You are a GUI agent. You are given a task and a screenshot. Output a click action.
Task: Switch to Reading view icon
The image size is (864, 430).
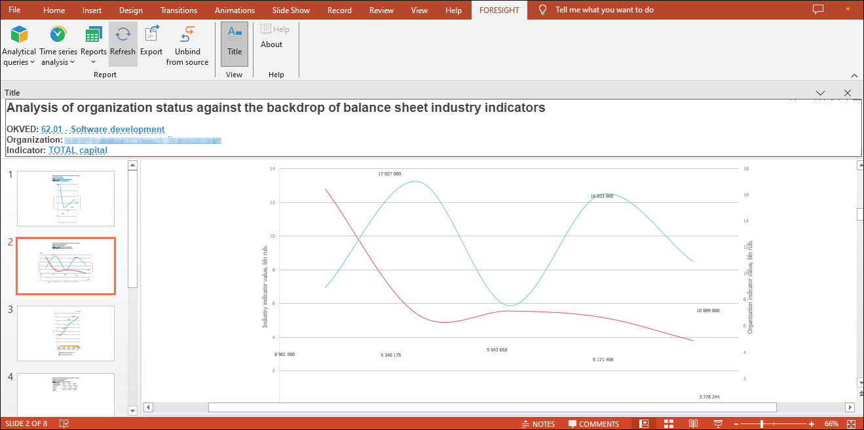pos(693,424)
